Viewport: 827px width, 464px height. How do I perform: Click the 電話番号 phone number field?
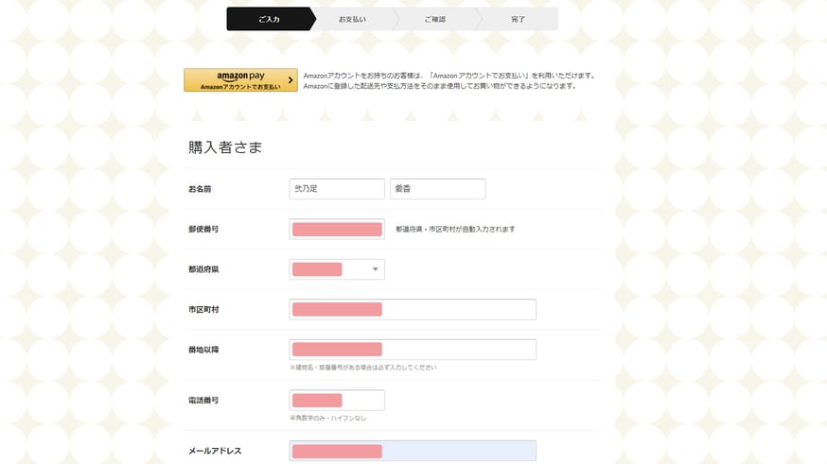tap(337, 401)
